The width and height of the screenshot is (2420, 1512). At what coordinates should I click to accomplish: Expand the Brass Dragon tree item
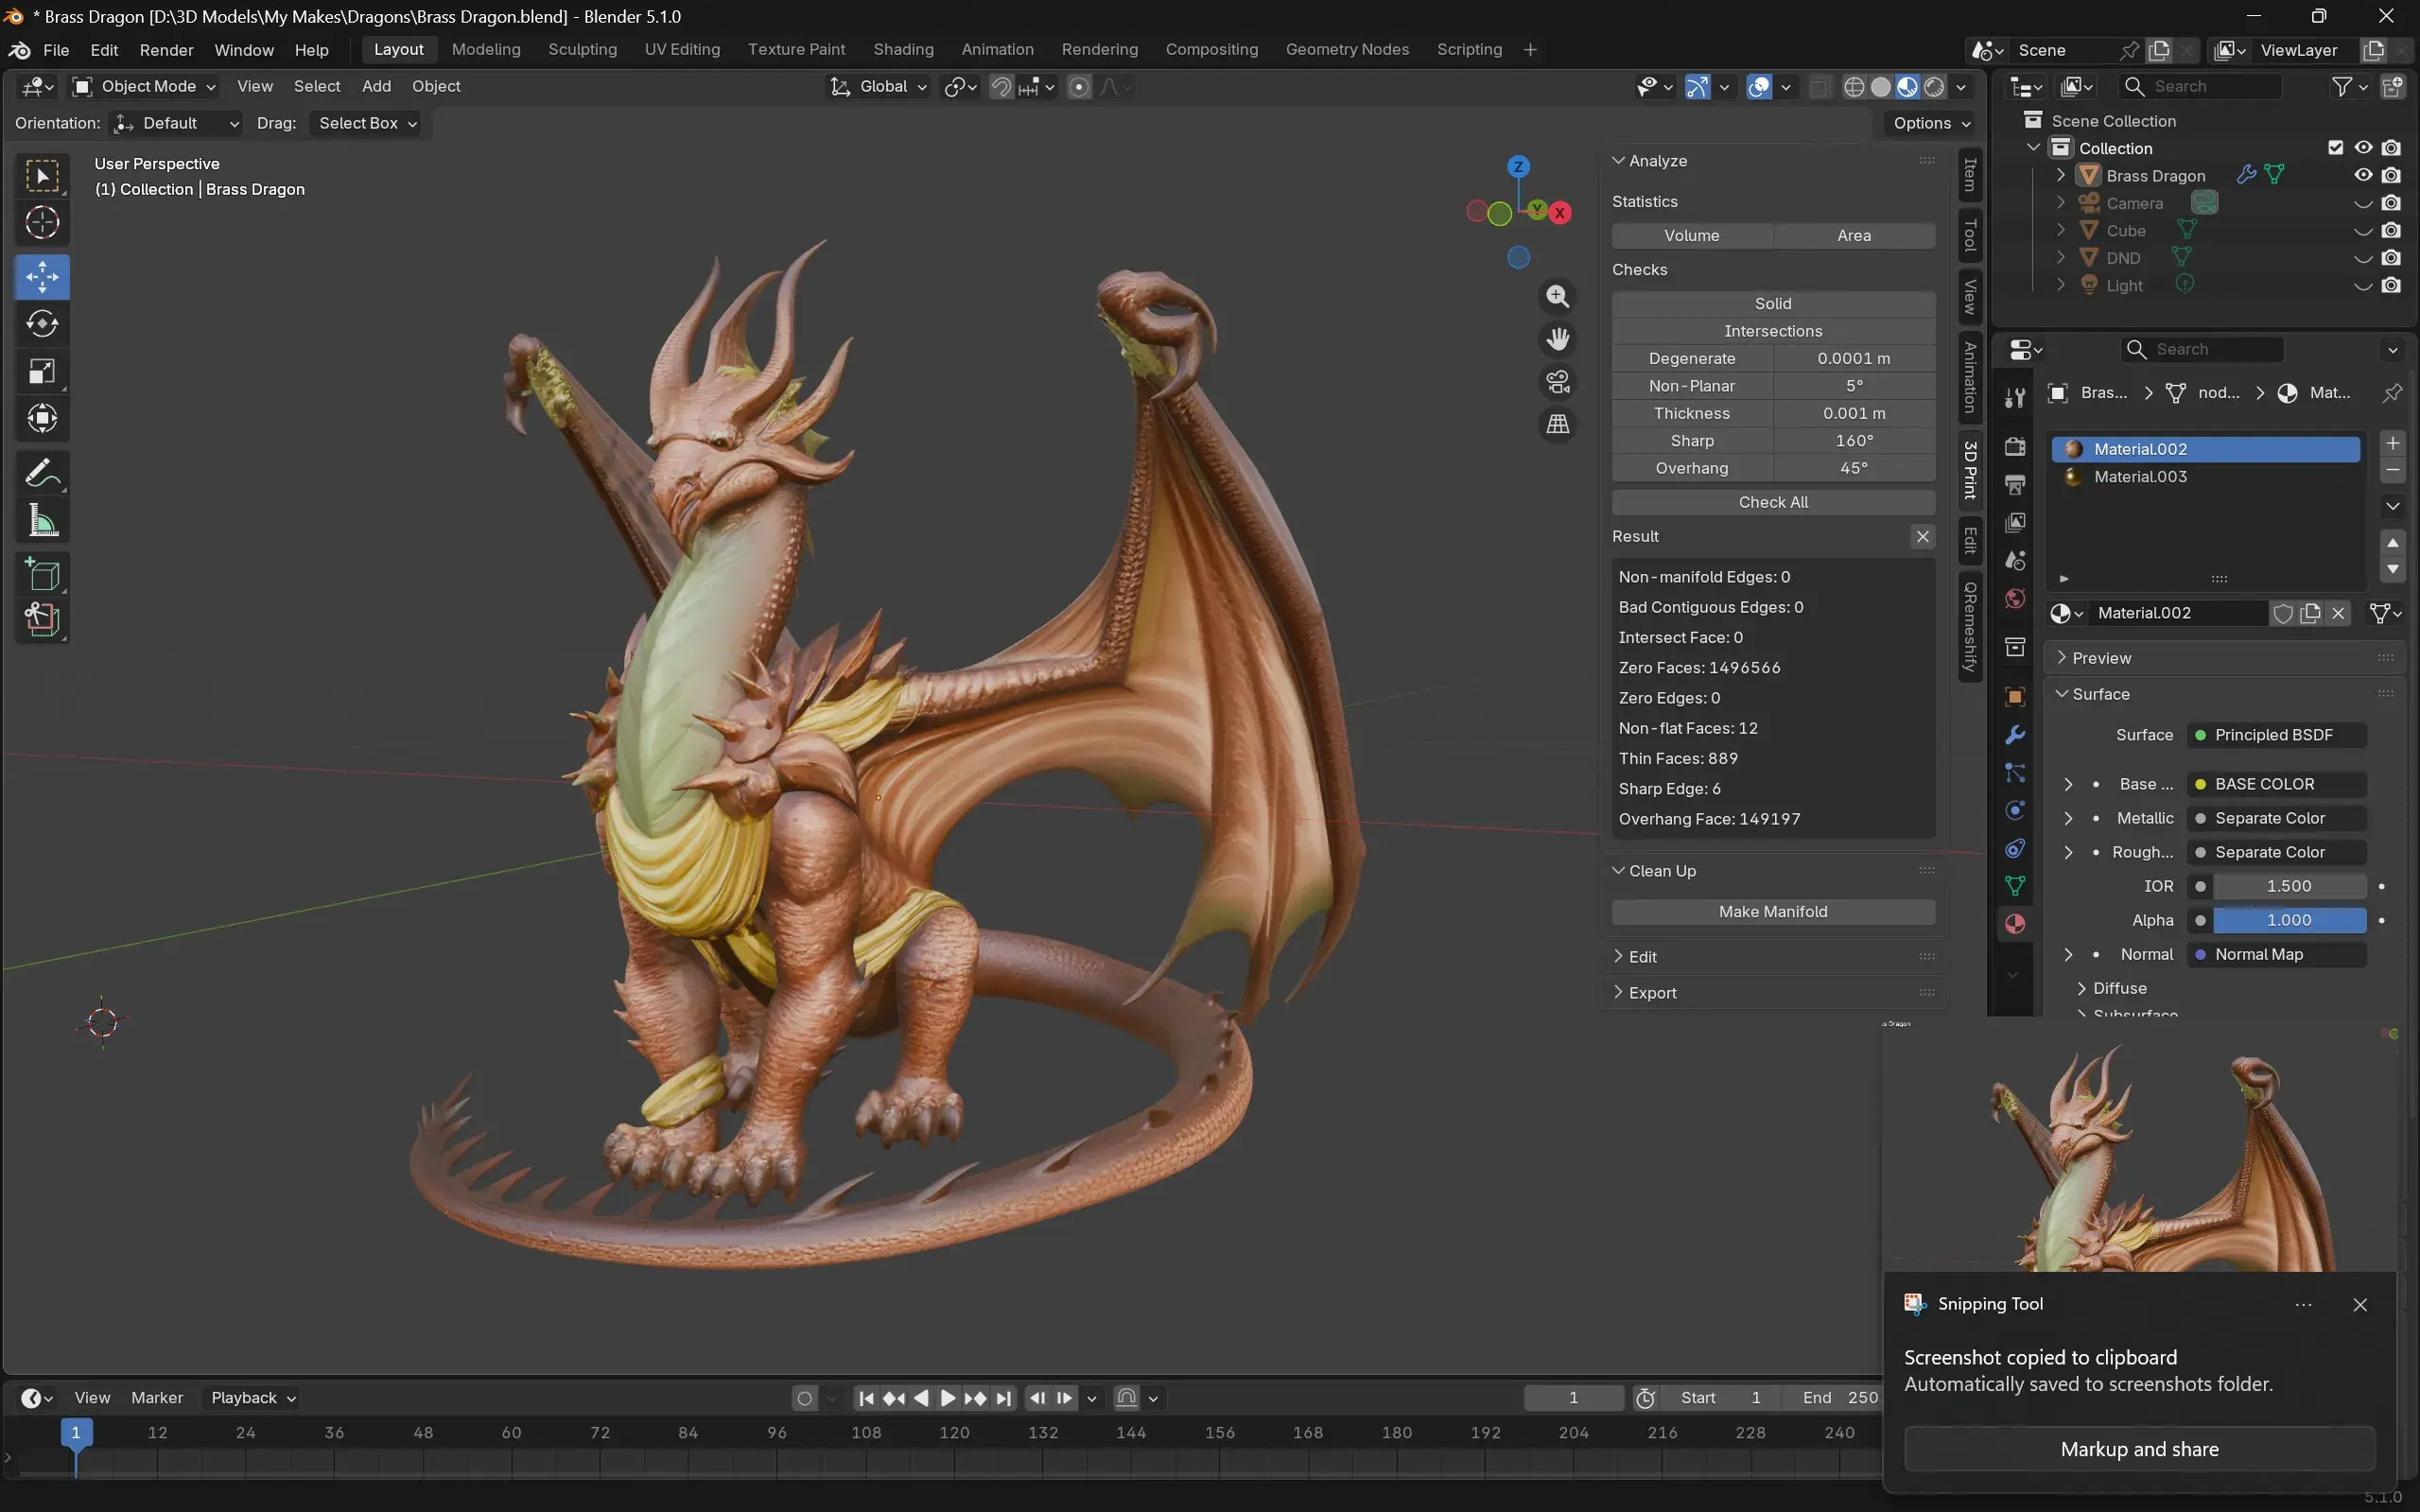pyautogui.click(x=2060, y=175)
